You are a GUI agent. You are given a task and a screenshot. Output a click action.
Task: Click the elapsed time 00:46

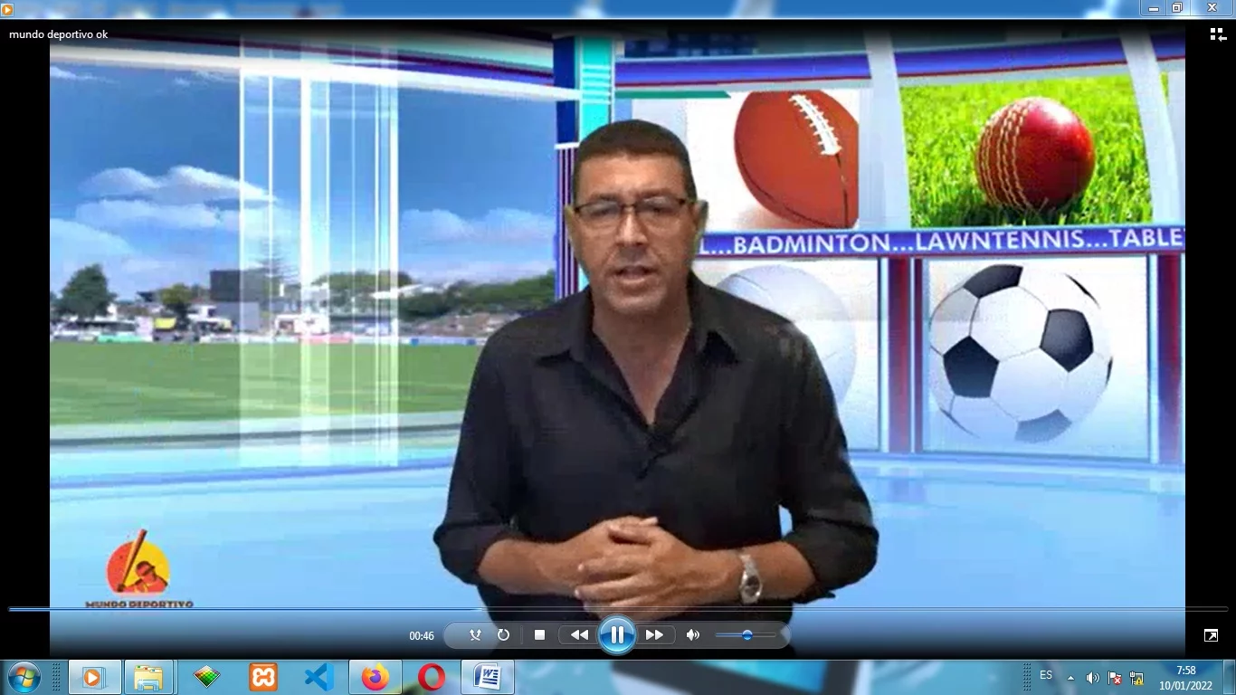(x=422, y=636)
